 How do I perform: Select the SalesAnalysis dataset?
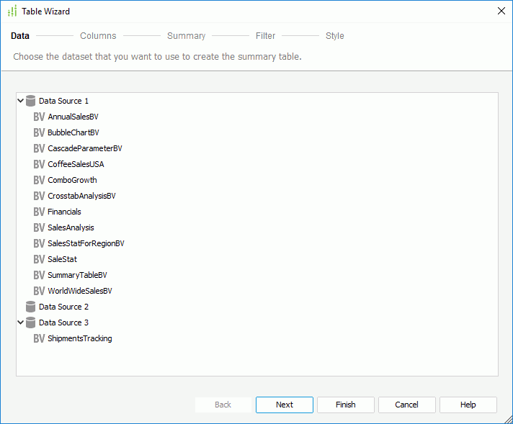(71, 227)
